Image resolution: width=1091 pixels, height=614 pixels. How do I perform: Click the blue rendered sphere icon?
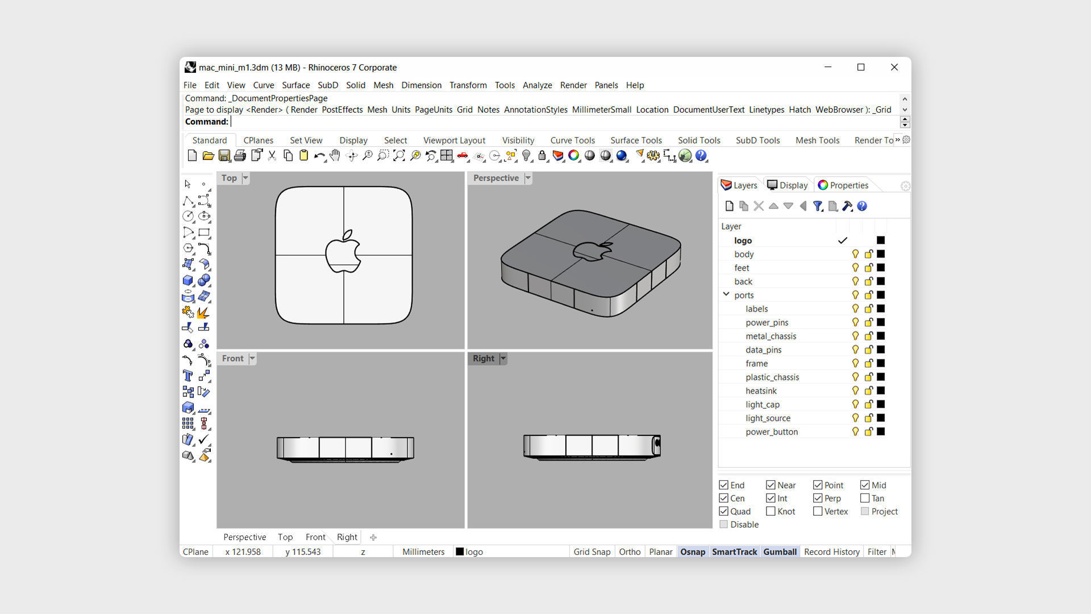[622, 156]
